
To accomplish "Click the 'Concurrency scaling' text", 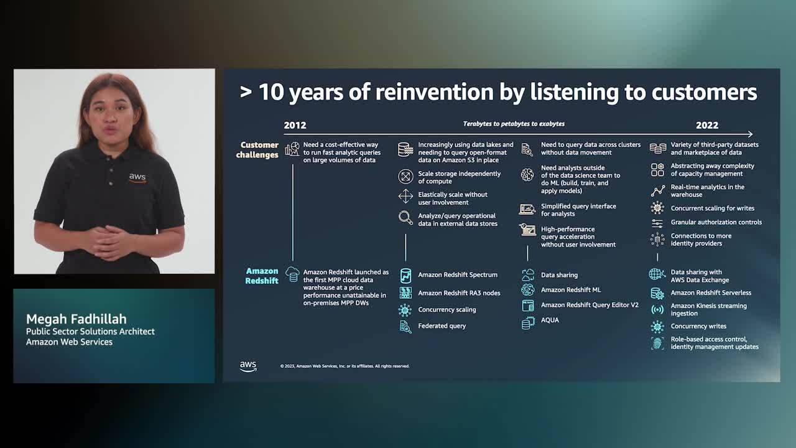I will coord(447,310).
